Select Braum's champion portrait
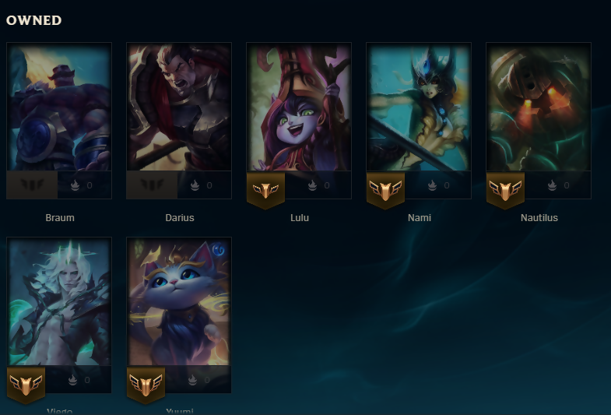Screen dimensions: 611x415 (59, 107)
